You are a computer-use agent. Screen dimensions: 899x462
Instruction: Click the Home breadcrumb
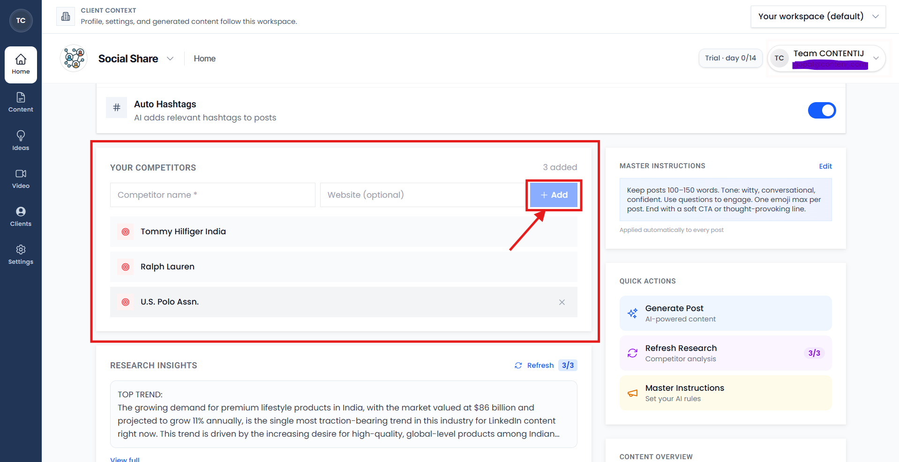(205, 59)
